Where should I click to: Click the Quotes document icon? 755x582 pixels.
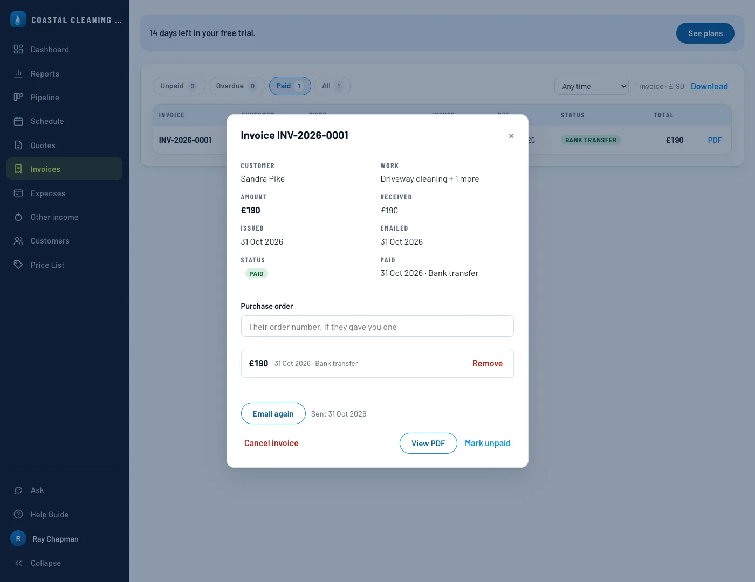(18, 145)
